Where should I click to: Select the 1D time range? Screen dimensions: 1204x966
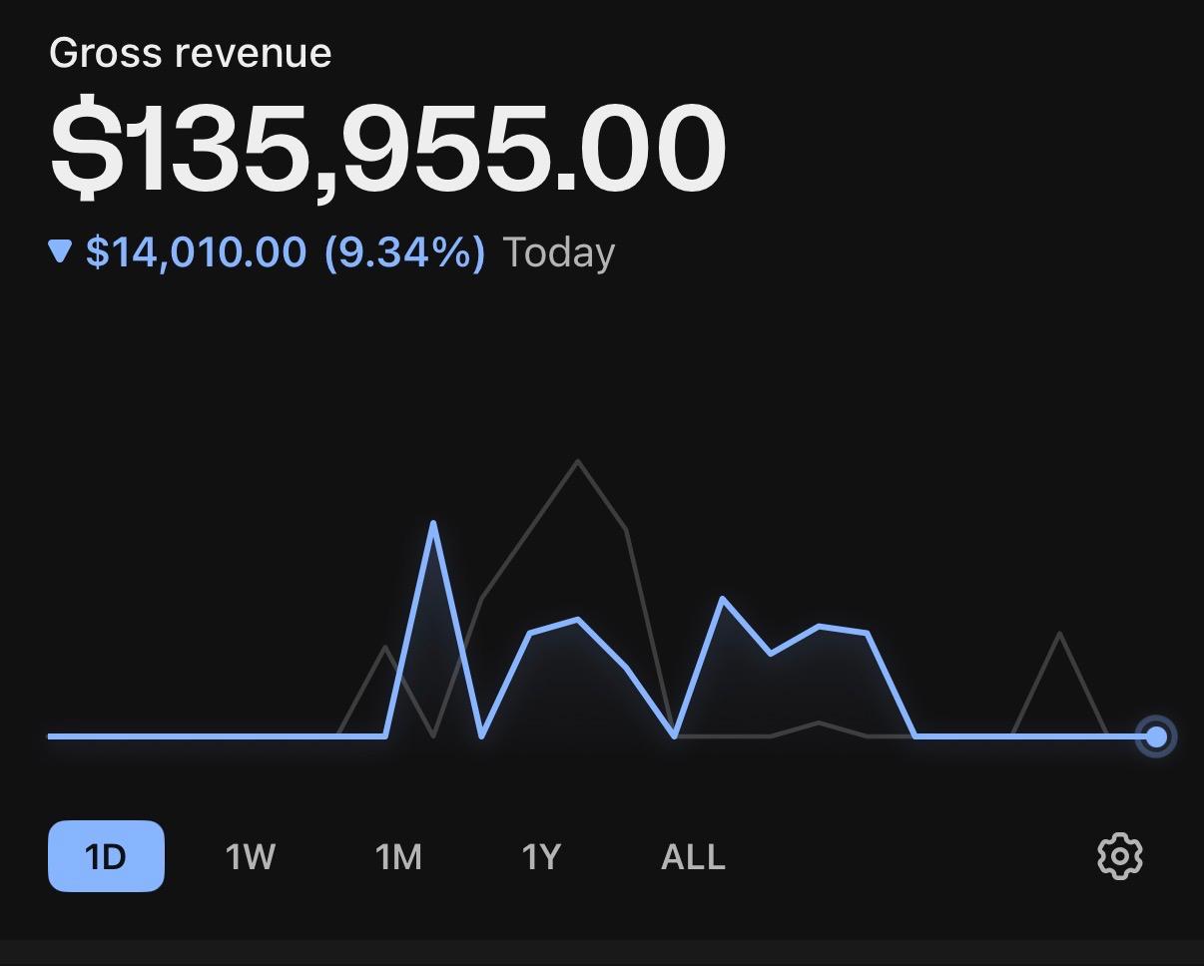click(x=106, y=856)
